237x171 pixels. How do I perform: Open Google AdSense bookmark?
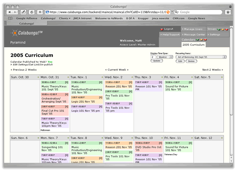tap(27, 18)
